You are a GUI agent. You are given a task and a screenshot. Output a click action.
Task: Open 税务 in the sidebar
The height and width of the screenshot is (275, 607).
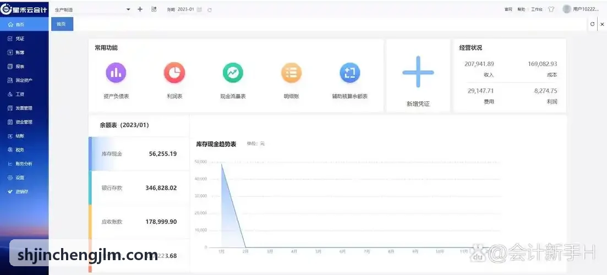24,150
